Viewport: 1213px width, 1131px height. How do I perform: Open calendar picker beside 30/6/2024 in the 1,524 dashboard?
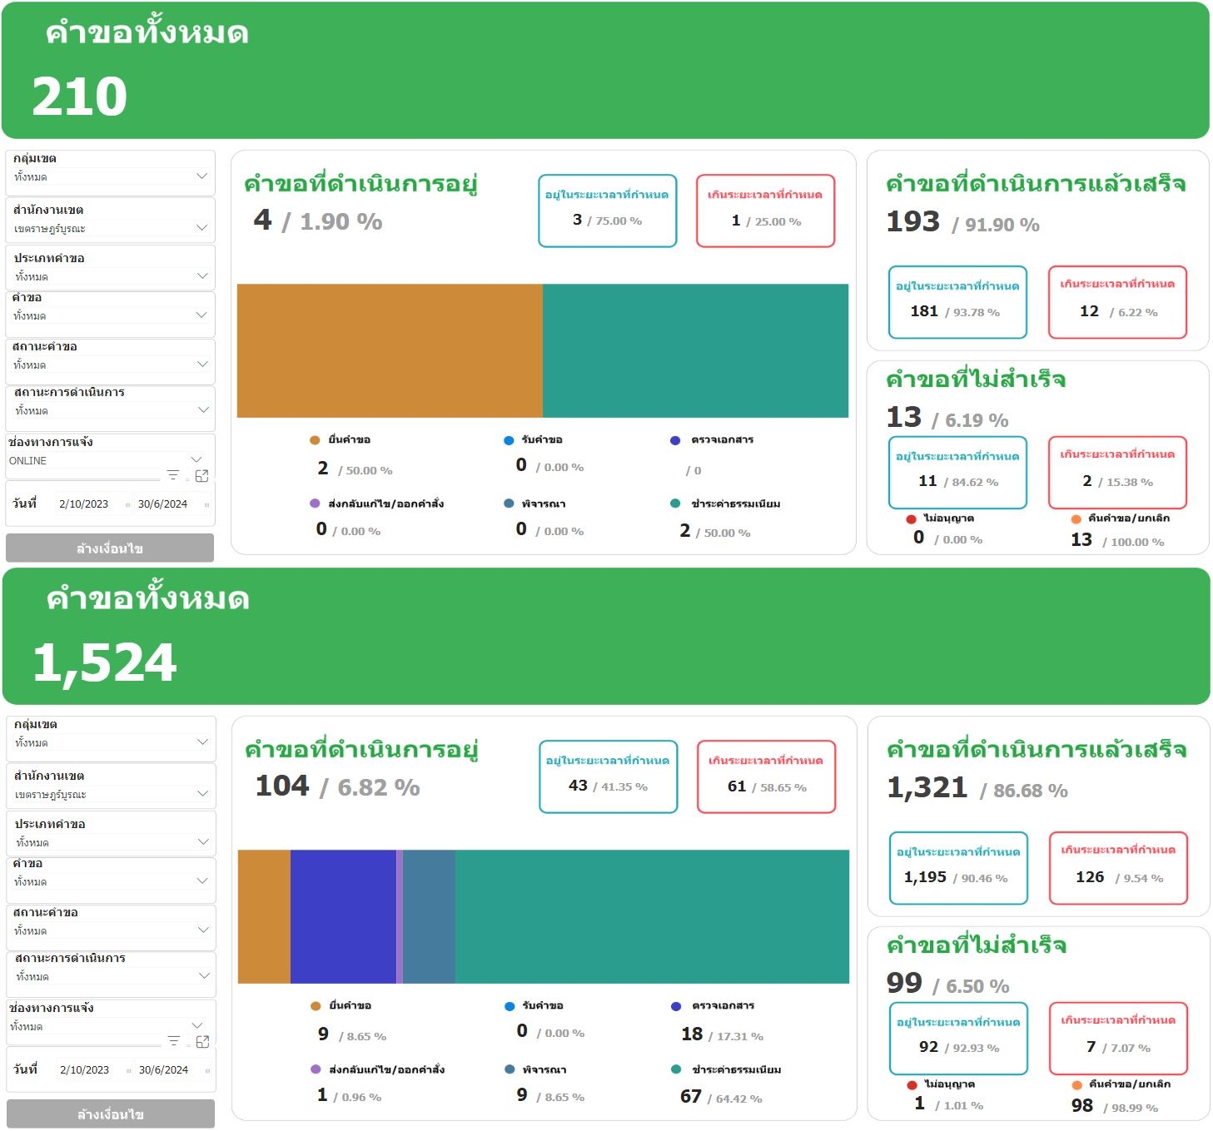tap(207, 1070)
